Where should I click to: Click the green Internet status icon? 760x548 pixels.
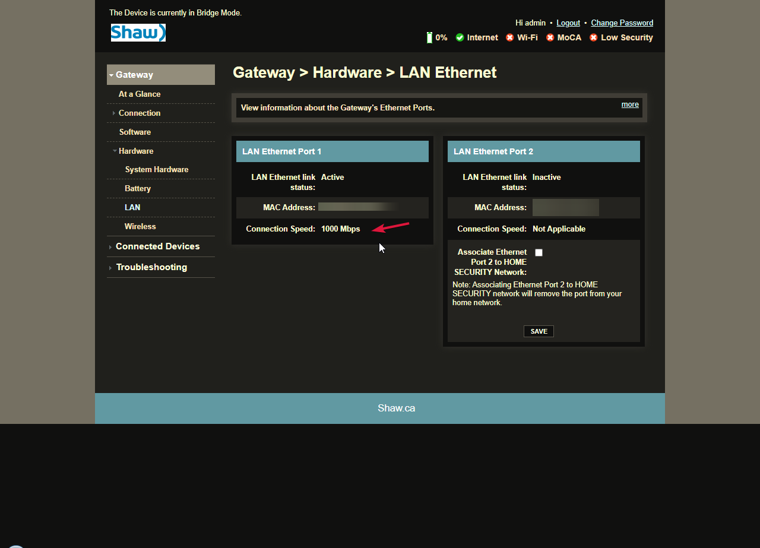[x=460, y=37]
